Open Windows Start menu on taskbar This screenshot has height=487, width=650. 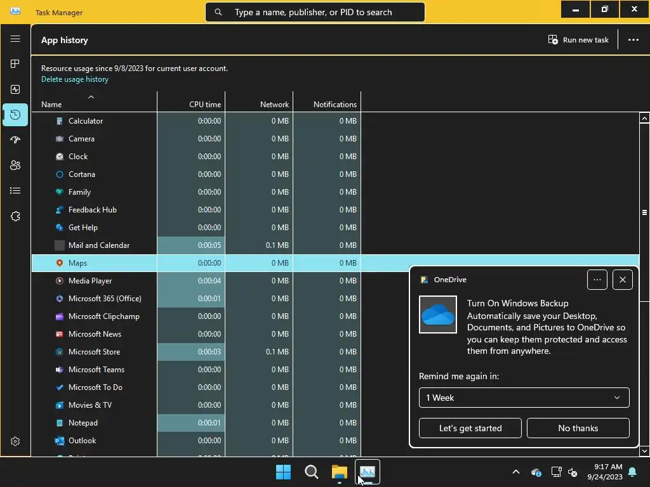pos(284,472)
